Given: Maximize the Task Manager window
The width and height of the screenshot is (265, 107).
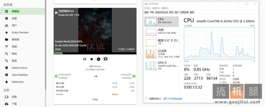Looking at the screenshot, I should click(246, 4).
